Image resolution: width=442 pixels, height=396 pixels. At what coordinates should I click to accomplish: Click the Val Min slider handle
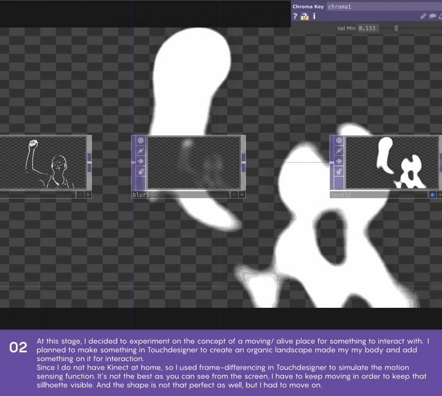pyautogui.click(x=396, y=28)
